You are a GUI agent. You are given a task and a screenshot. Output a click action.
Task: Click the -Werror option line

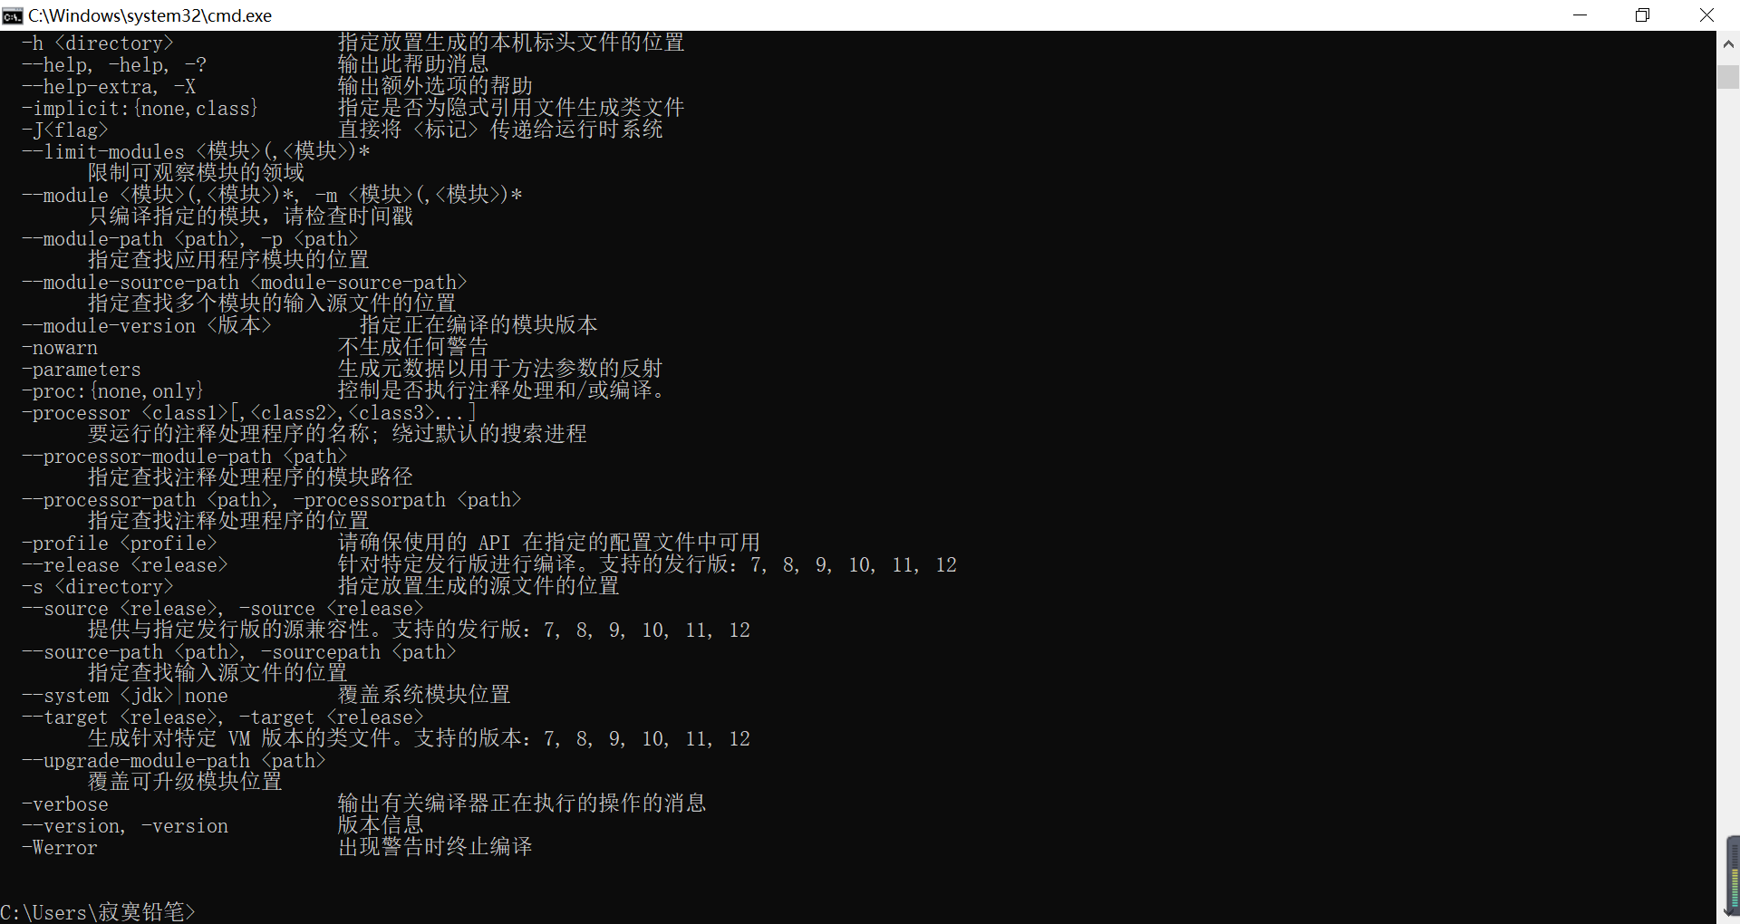tap(276, 848)
